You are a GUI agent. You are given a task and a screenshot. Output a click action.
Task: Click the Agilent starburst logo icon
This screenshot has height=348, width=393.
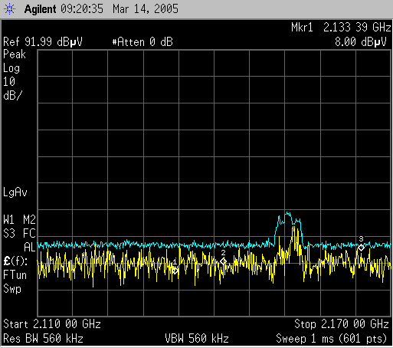click(x=9, y=9)
